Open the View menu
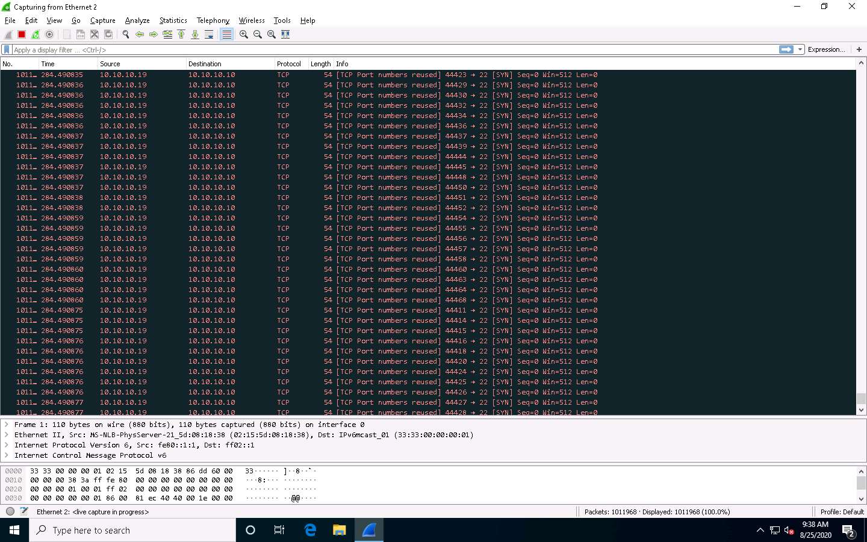This screenshot has height=542, width=867. click(54, 20)
